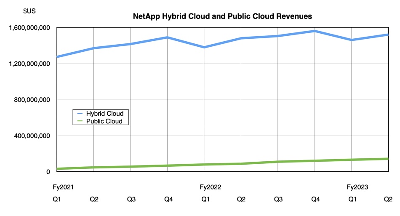Select the Fy2021 axis label
Image resolution: width=400 pixels, height=216 pixels.
[63, 187]
